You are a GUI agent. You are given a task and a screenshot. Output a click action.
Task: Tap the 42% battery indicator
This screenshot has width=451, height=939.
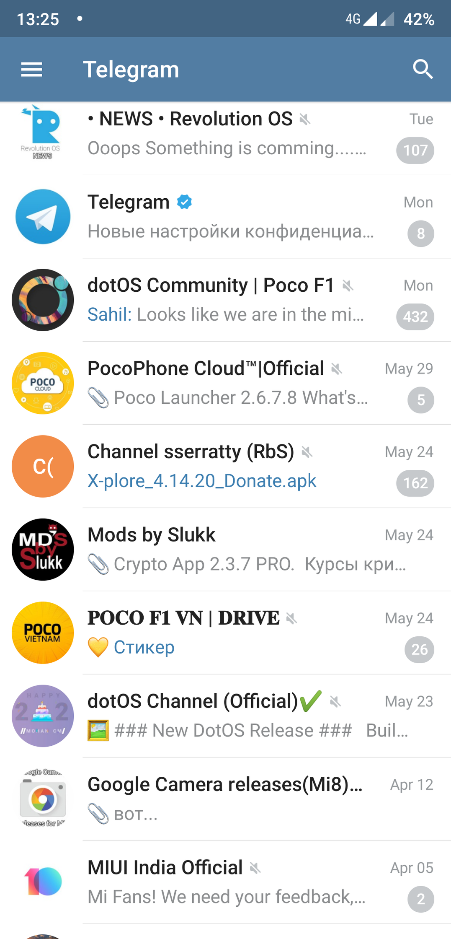click(419, 19)
